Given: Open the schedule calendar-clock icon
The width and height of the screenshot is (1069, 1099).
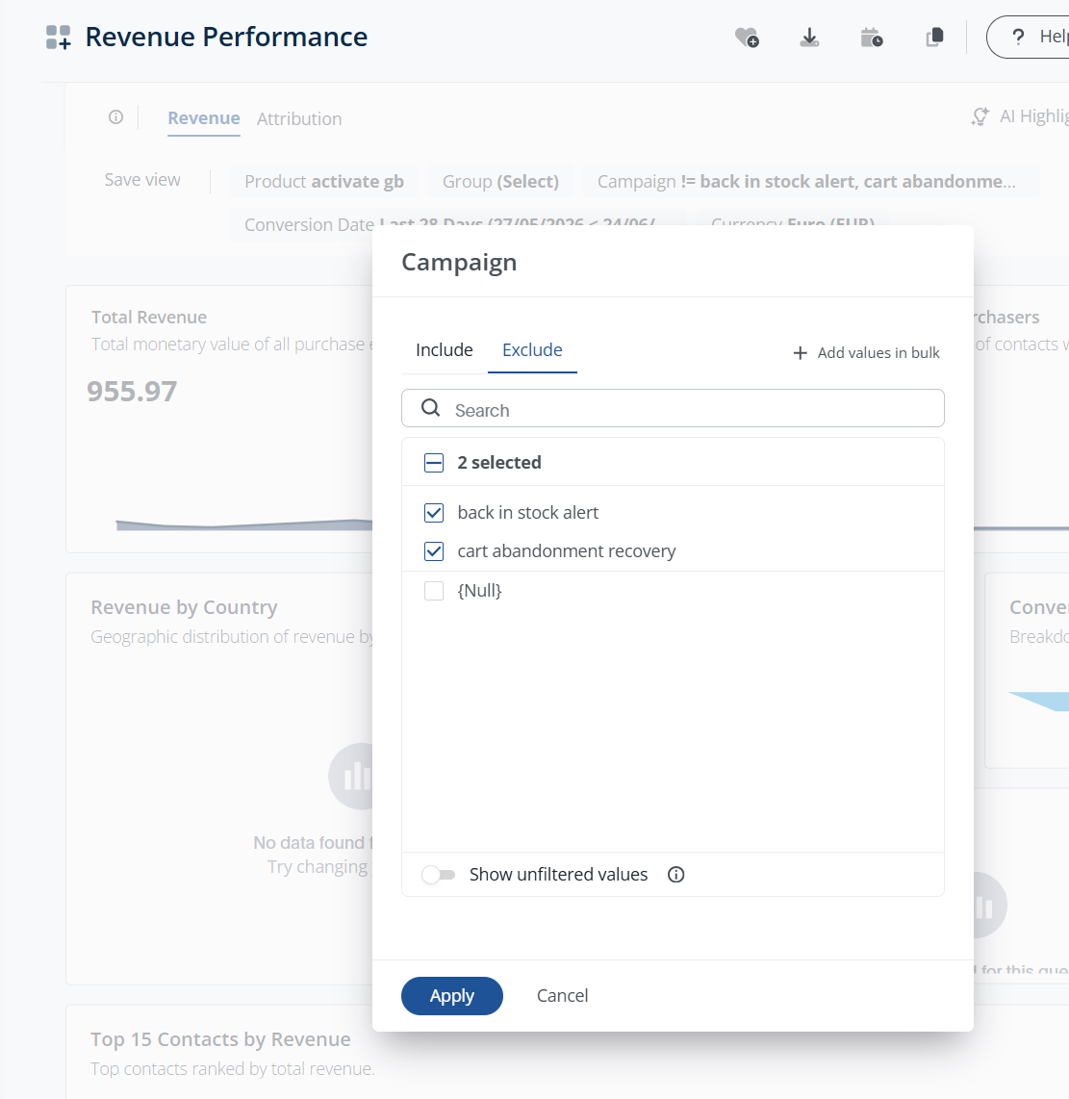Looking at the screenshot, I should [x=872, y=38].
